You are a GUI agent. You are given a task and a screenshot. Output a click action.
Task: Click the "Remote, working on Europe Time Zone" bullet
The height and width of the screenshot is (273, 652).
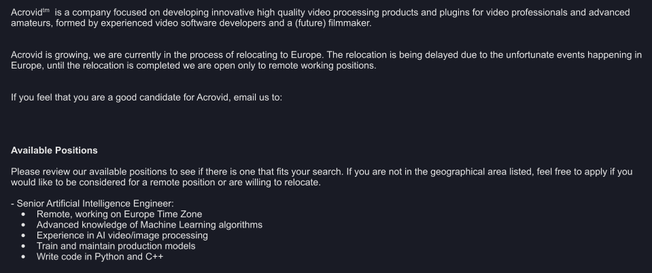coord(120,214)
